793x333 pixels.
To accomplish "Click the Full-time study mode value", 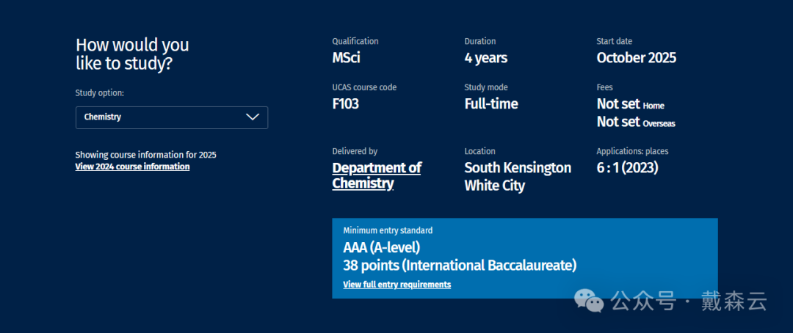I will click(490, 104).
